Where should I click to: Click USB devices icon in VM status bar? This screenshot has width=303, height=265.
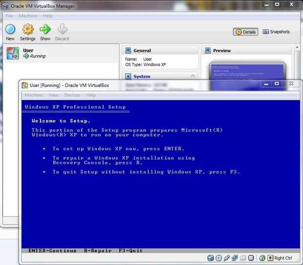click(227, 258)
